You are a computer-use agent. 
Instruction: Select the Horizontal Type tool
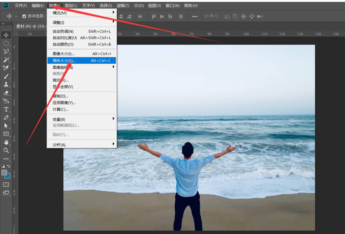(6, 109)
